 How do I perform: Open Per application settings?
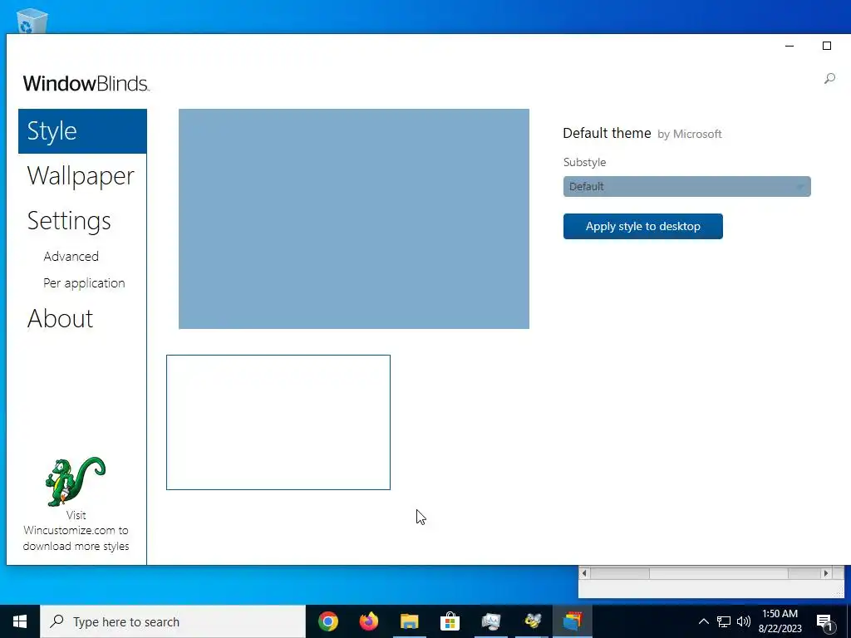(84, 283)
